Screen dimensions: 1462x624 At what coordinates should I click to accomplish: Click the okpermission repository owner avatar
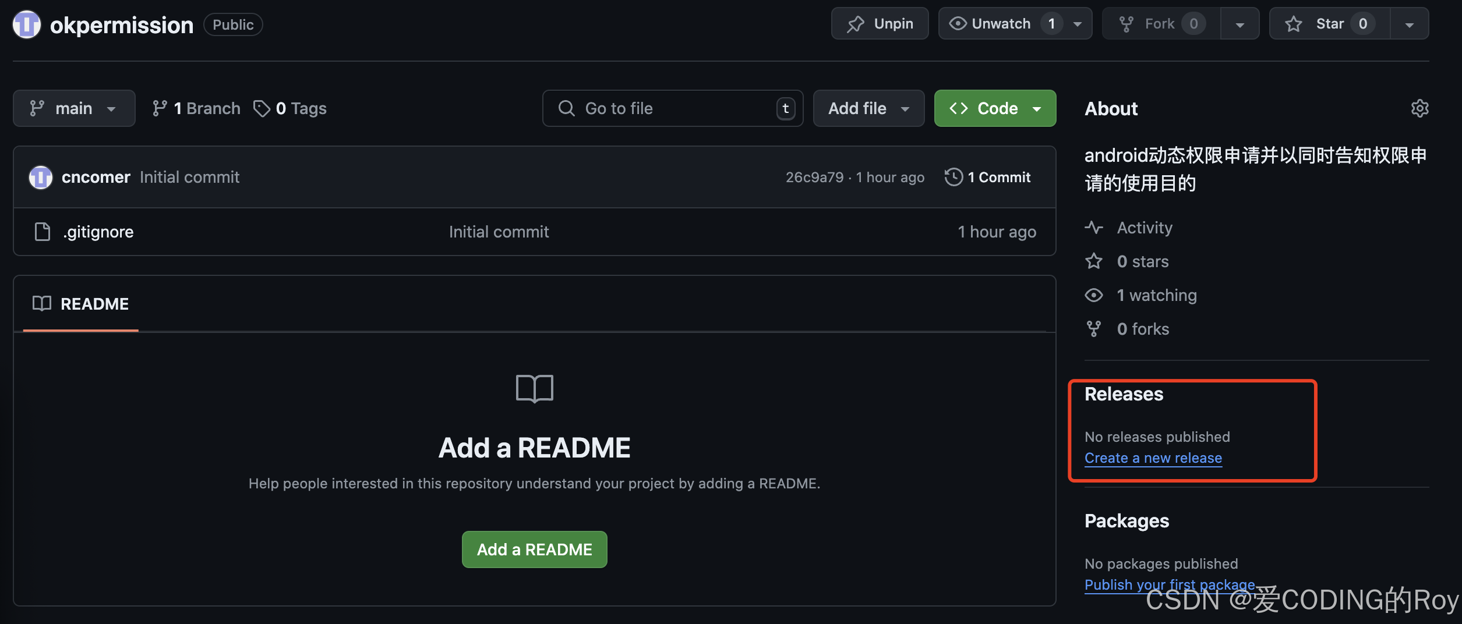[27, 24]
